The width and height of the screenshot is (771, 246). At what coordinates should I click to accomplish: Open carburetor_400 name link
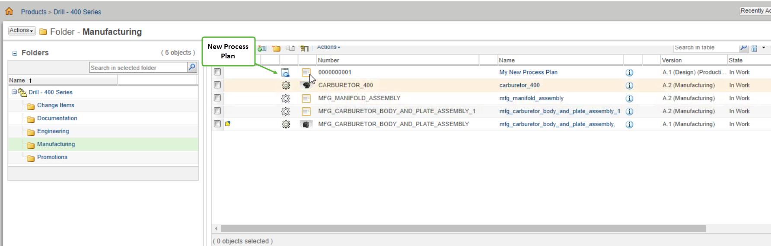coord(519,85)
